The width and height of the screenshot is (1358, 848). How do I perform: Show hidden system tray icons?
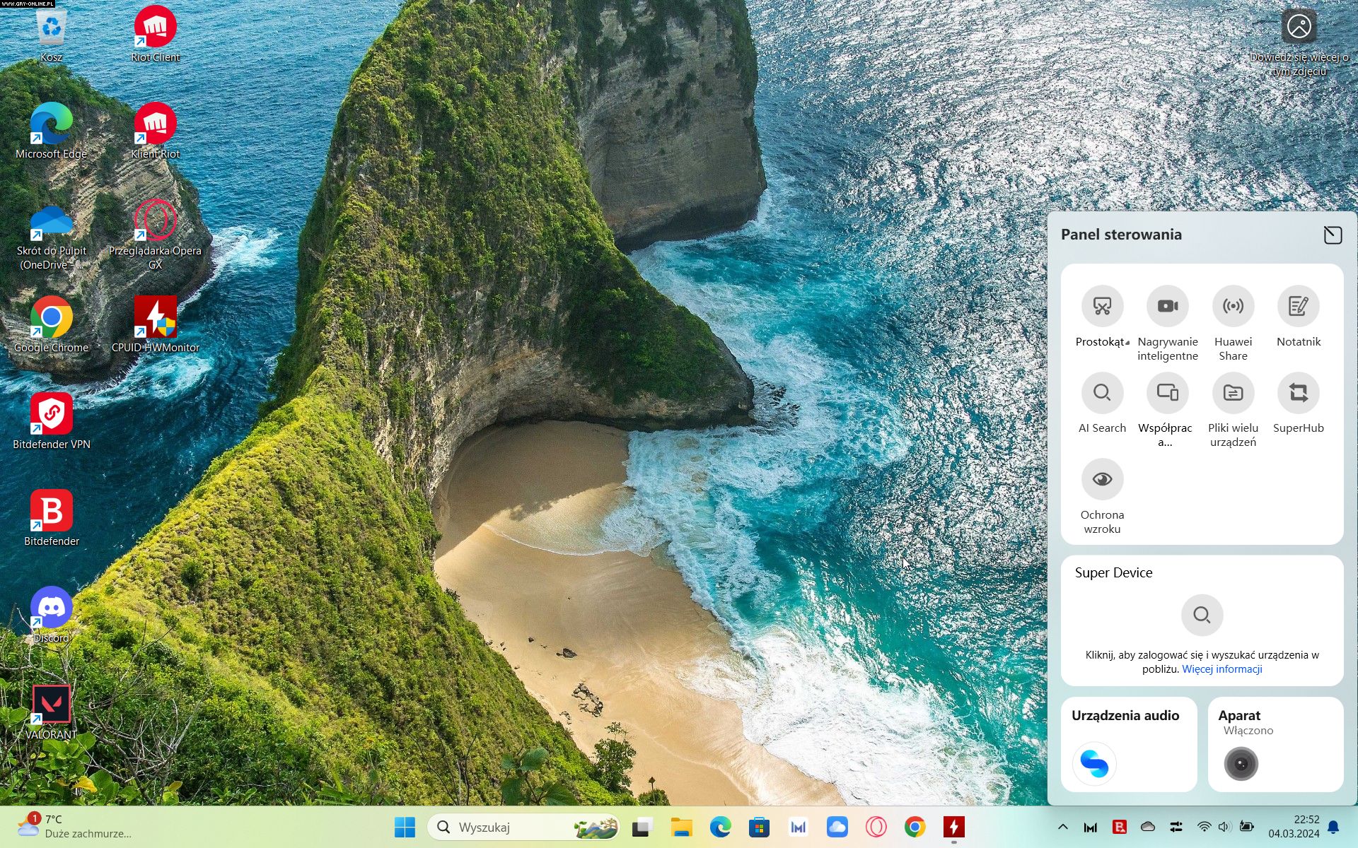coord(1062,827)
